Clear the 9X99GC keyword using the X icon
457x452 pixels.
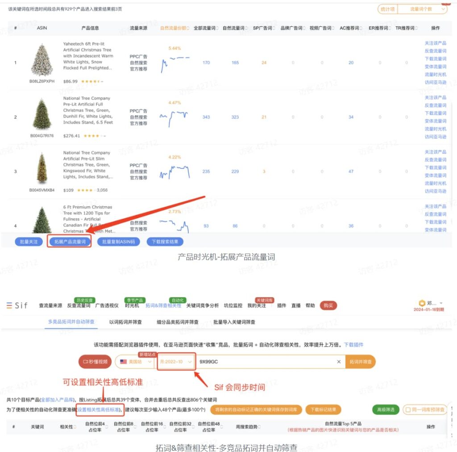point(339,362)
